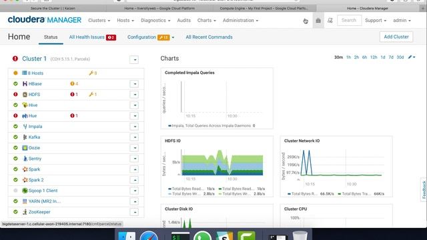Screen dimensions: 427x240
Task: Focus the Search field
Action: pyautogui.click(x=350, y=21)
